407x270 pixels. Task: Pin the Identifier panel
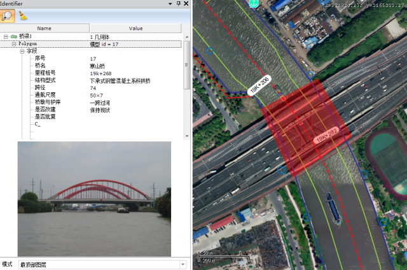(177, 4)
